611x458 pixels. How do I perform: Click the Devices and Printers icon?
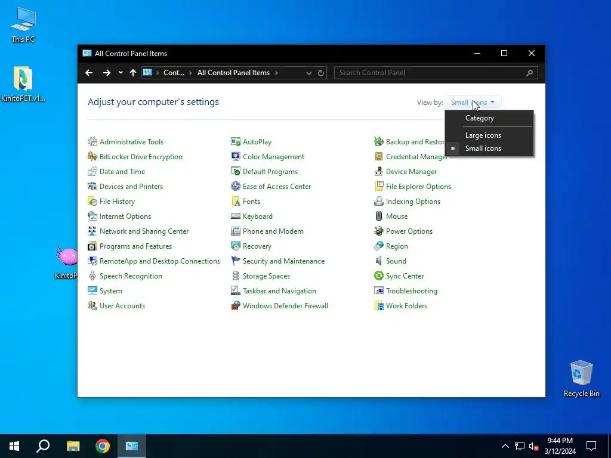click(92, 187)
